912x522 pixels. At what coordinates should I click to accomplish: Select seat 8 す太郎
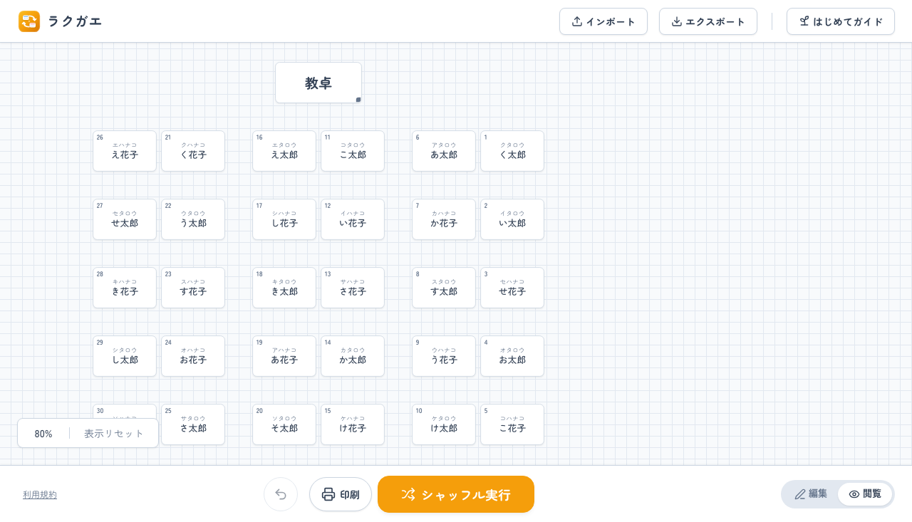(444, 288)
